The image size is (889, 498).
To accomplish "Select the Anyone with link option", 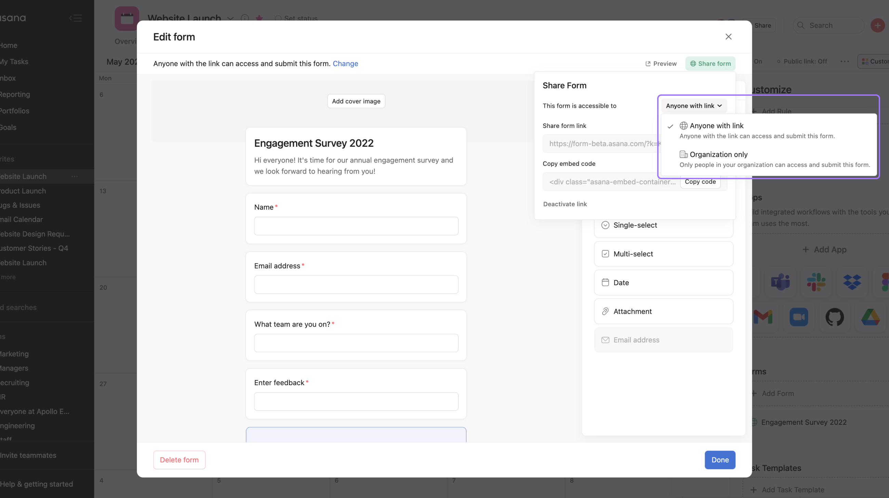I will tap(768, 130).
